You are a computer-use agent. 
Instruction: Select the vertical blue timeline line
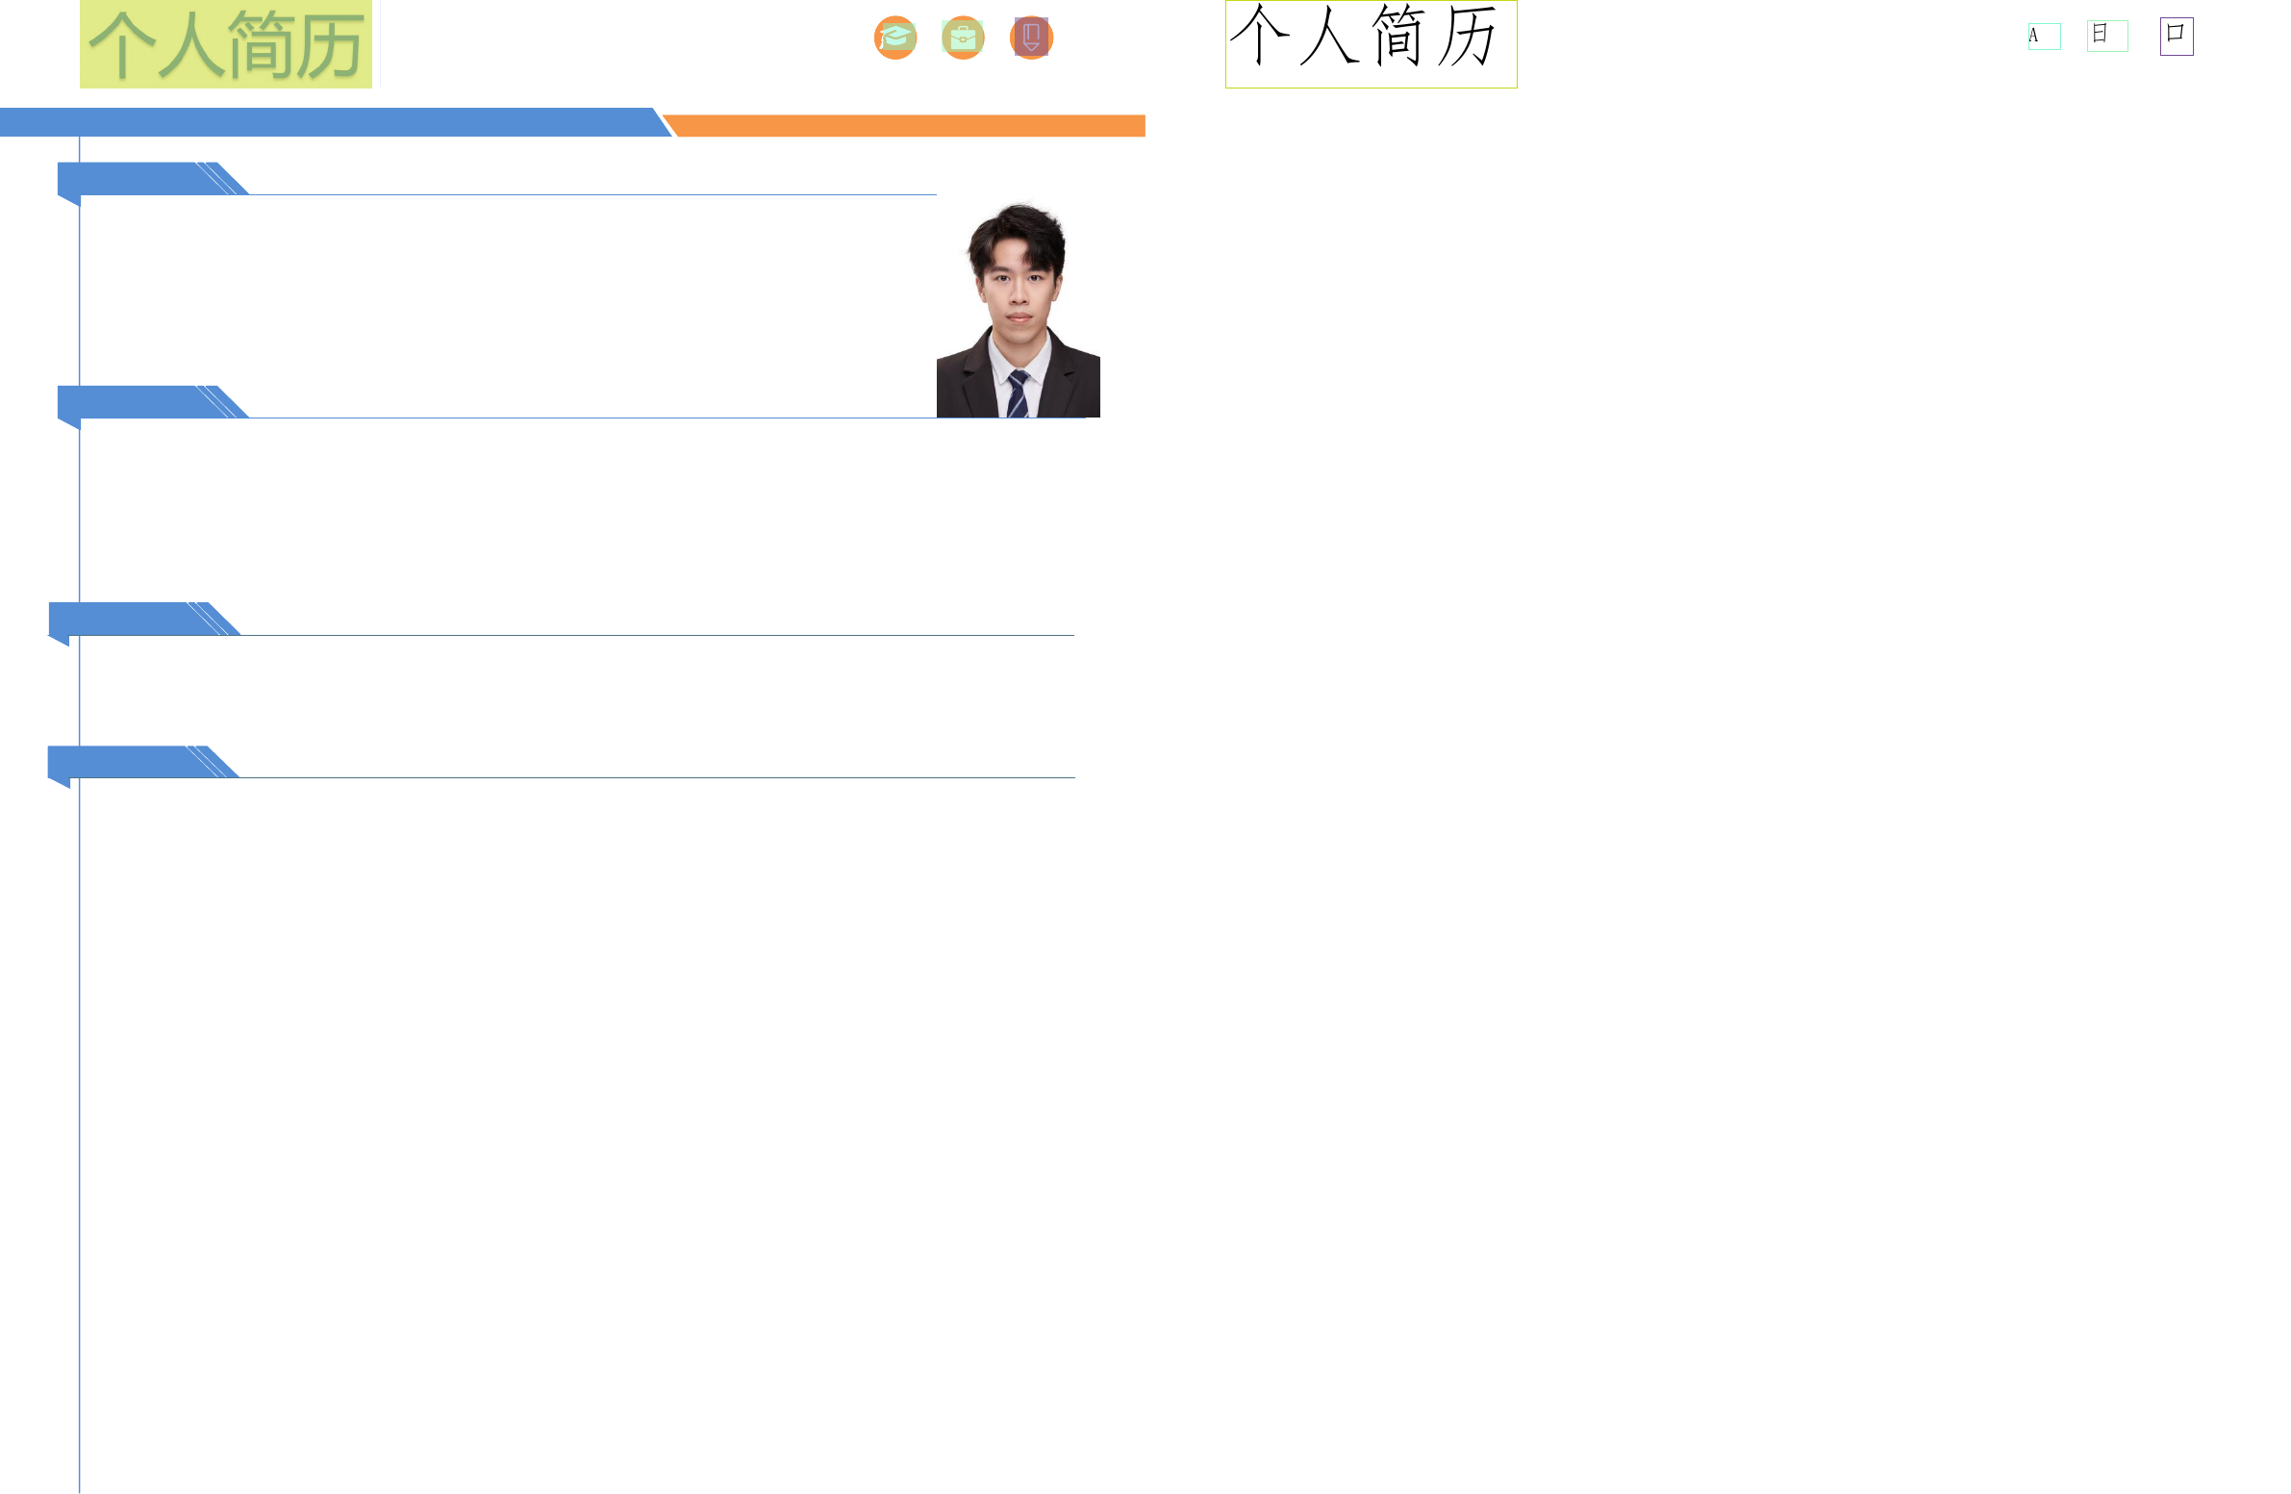[79, 1059]
